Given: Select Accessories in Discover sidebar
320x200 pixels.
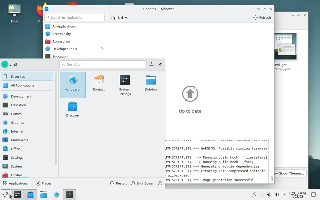Looking at the screenshot, I should pyautogui.click(x=74, y=41).
